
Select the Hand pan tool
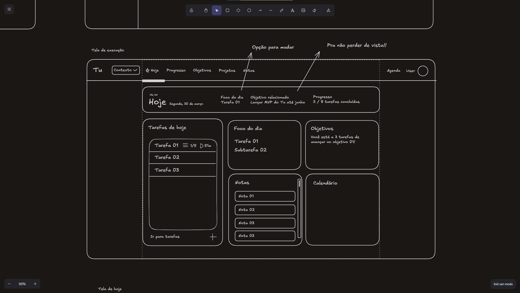(206, 10)
